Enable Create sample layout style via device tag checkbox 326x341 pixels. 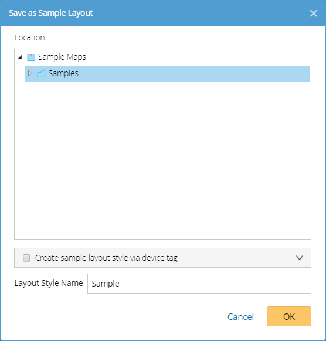click(26, 258)
